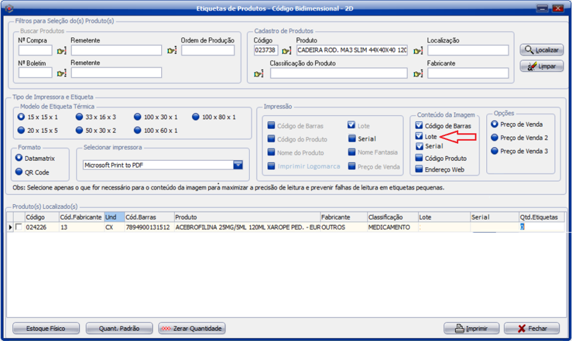
Task: Click the lookup icon beside Nº Compra
Action: click(x=62, y=51)
